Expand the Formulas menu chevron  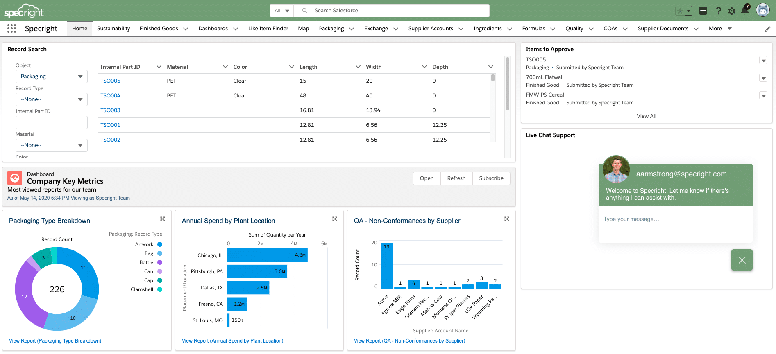coord(553,29)
